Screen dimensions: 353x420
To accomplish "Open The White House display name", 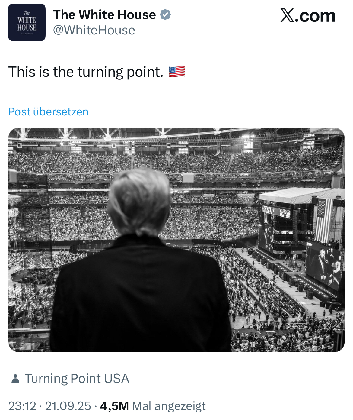I will (104, 15).
